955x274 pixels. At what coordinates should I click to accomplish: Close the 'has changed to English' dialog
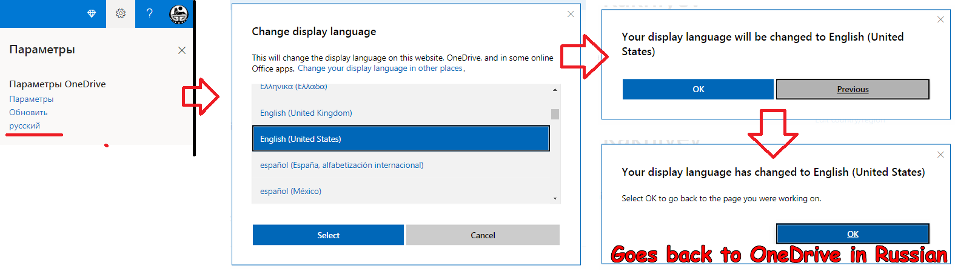click(x=940, y=155)
